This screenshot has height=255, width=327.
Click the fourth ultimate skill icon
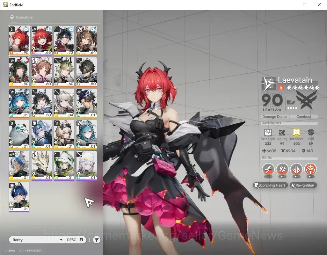pyautogui.click(x=310, y=169)
